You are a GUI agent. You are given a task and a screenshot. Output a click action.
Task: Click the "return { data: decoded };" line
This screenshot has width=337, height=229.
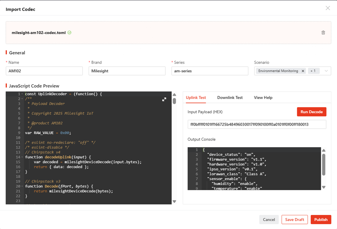(61, 167)
